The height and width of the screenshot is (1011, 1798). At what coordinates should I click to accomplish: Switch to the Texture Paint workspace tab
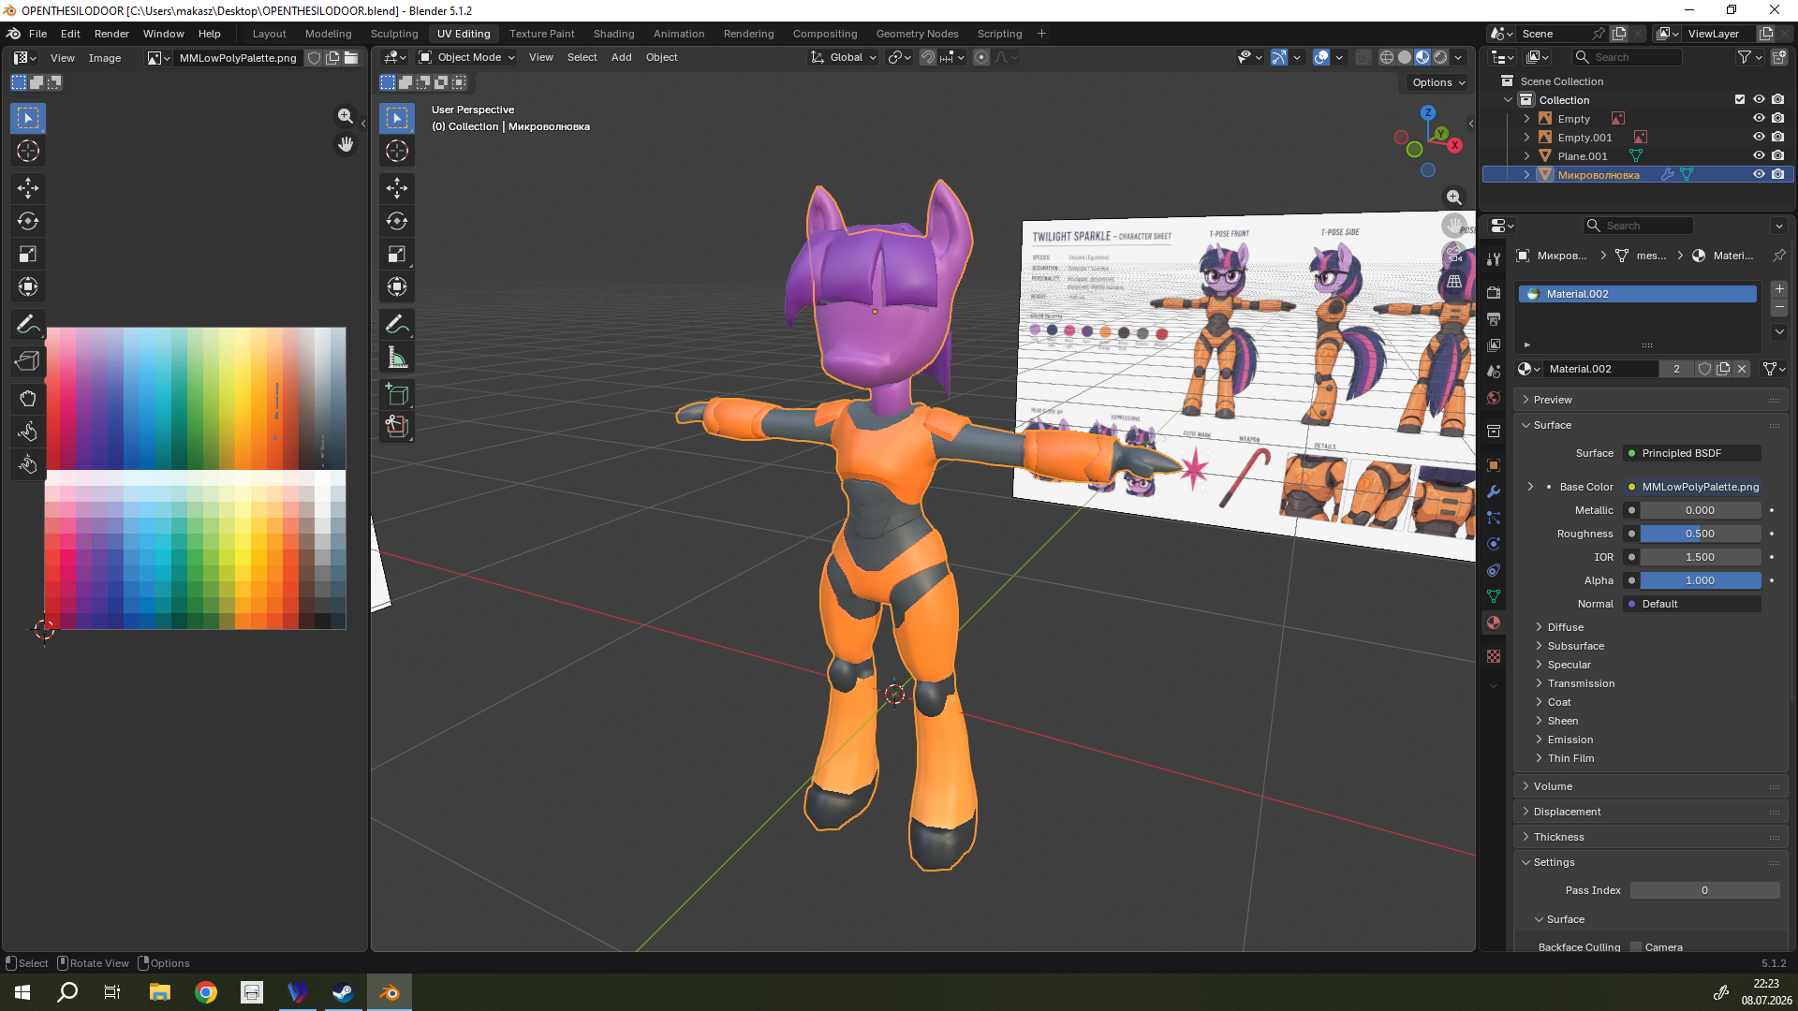[541, 34]
